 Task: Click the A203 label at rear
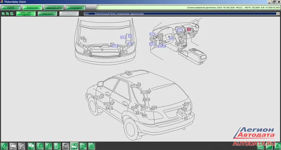click(x=154, y=107)
